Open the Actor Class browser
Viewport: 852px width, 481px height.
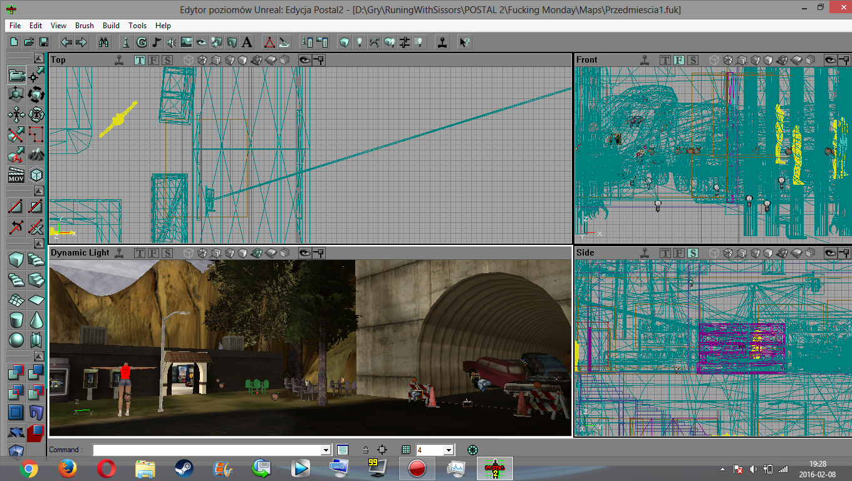(x=126, y=42)
